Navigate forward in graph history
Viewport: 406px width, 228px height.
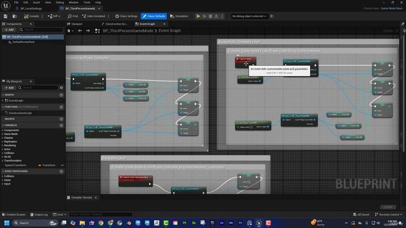(88, 31)
